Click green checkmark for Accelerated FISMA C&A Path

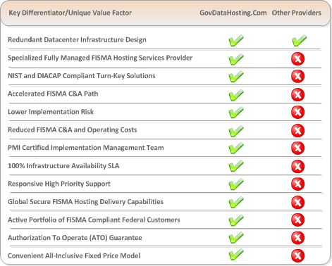tap(236, 95)
